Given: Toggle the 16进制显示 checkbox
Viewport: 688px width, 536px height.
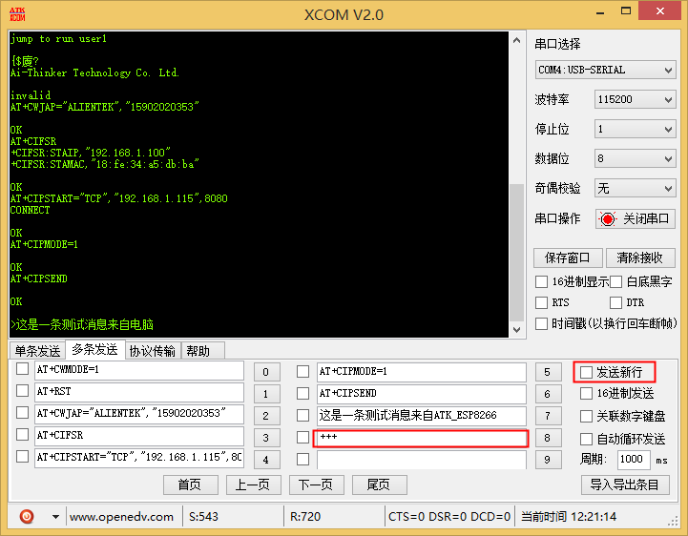Looking at the screenshot, I should [542, 281].
